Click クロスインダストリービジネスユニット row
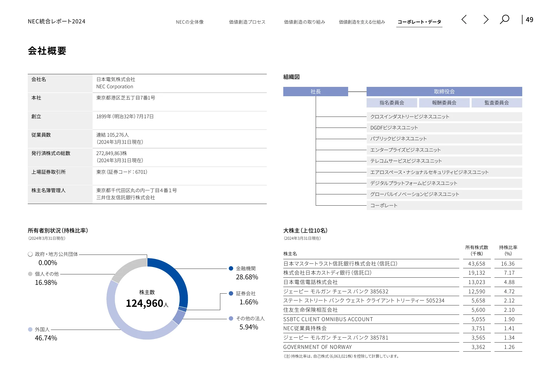The height and width of the screenshot is (389, 550). [x=444, y=117]
